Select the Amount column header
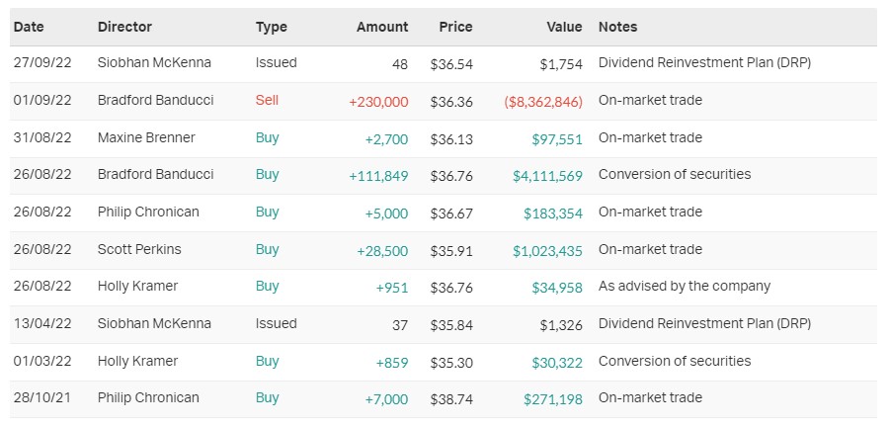 pyautogui.click(x=382, y=27)
